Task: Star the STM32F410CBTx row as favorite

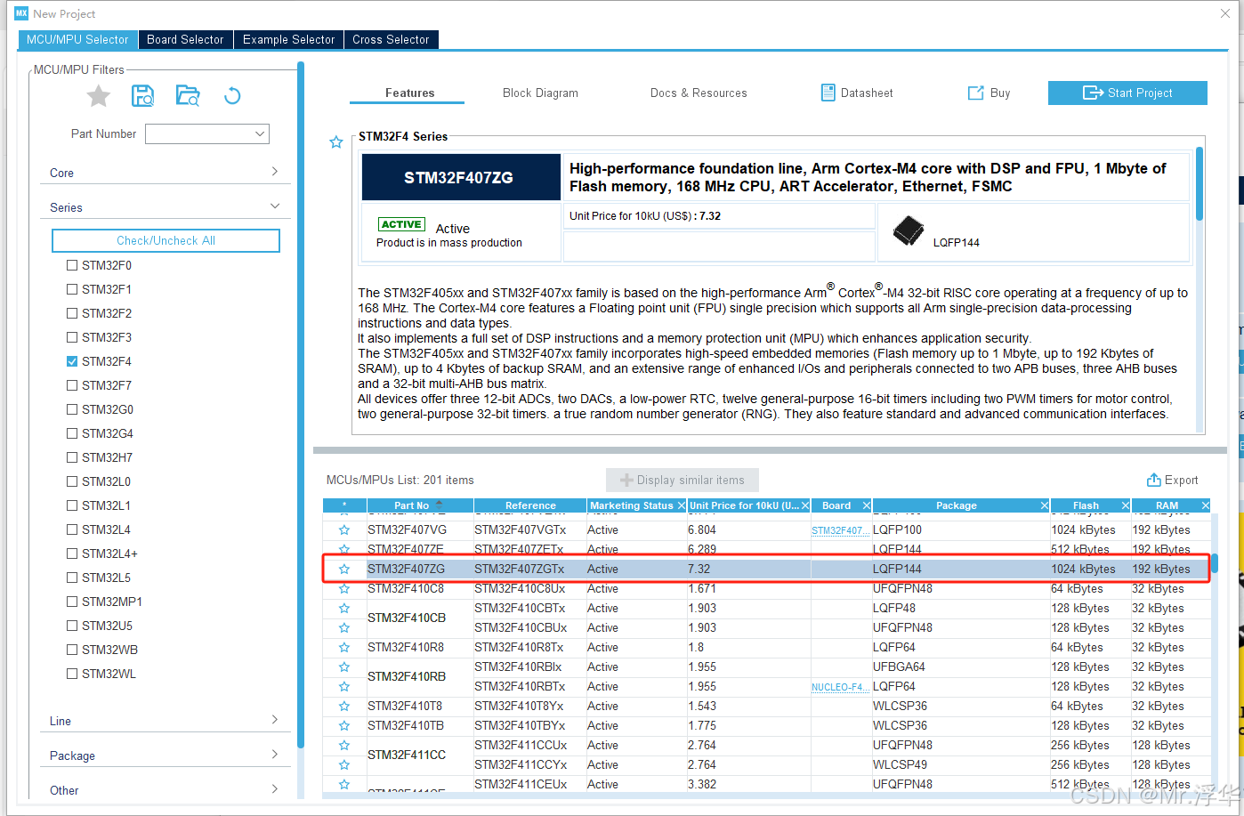Action: [344, 609]
